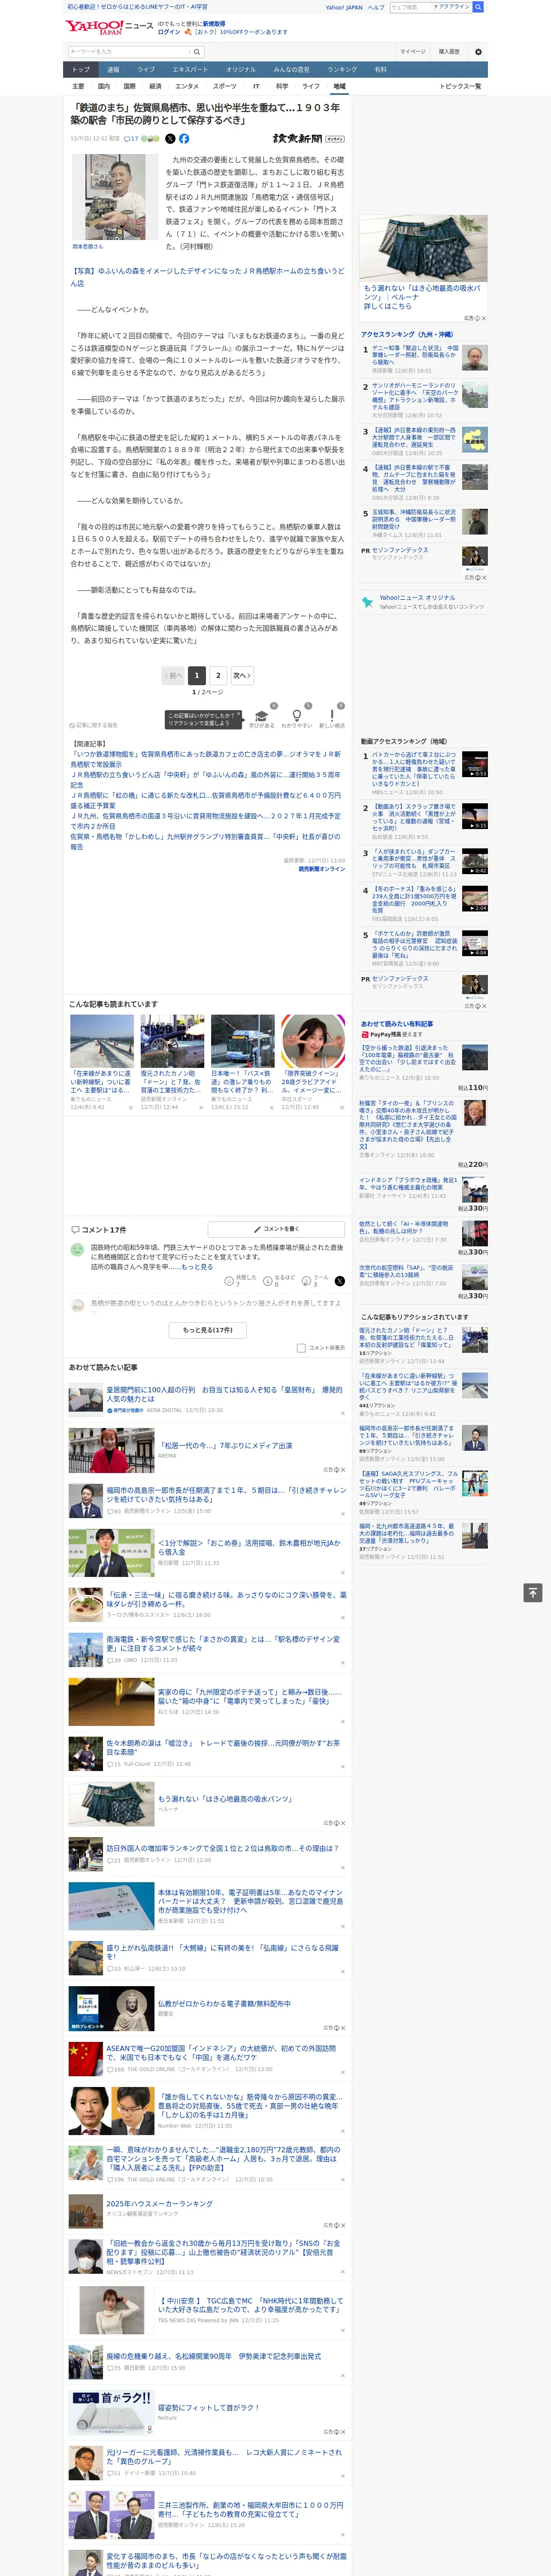Image resolution: width=551 pixels, height=2576 pixels.
Task: Play the first video ranking thumbnail
Action: tap(475, 764)
